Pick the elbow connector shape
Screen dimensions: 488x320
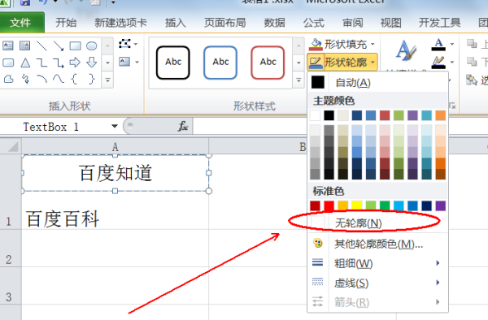41,63
